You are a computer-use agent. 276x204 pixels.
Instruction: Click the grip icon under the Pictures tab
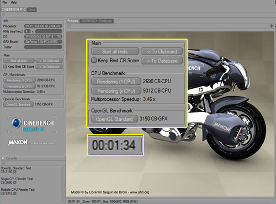point(69,26)
